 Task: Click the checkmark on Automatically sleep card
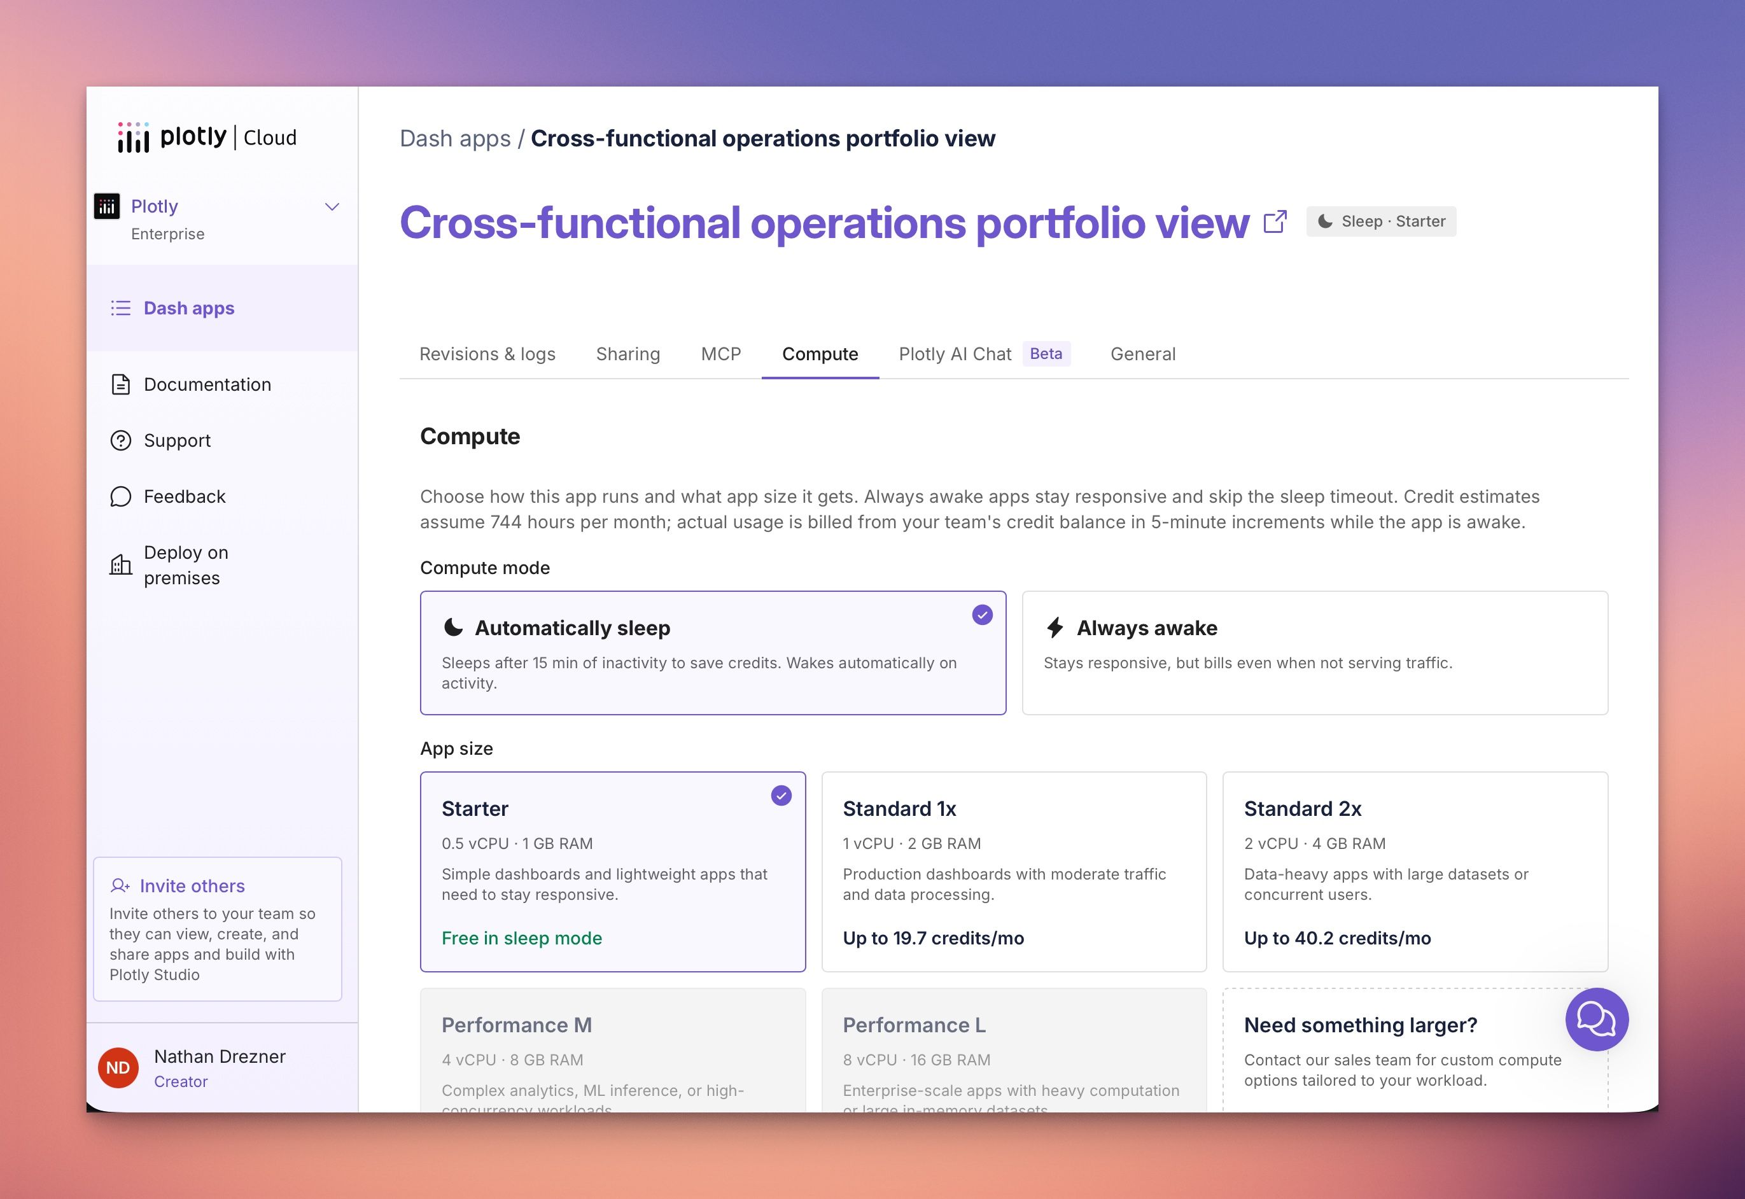tap(982, 615)
